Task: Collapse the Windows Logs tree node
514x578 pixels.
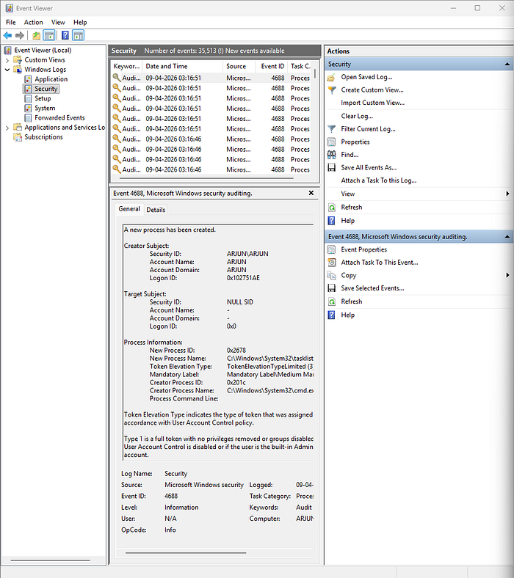Action: [7, 70]
